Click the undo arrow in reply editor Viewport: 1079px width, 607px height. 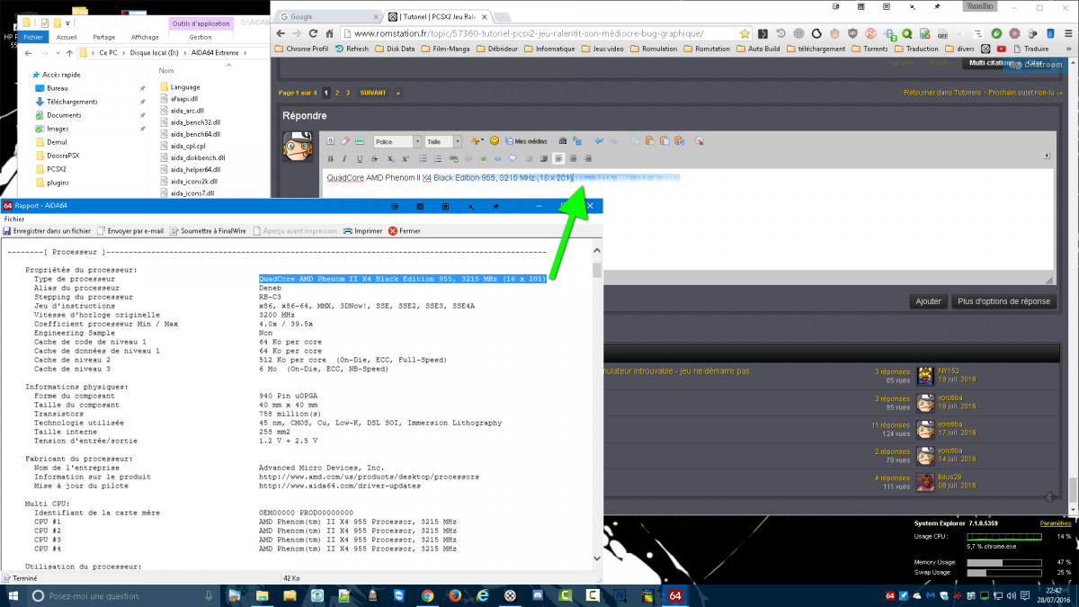(597, 141)
